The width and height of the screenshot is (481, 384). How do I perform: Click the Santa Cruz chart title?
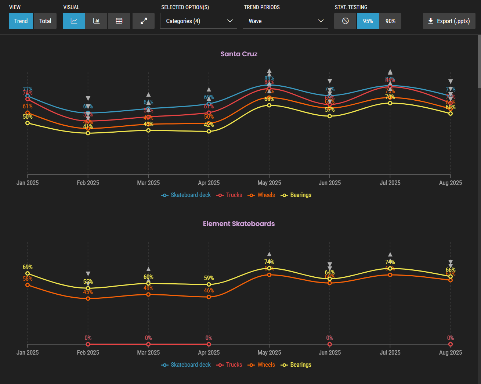(239, 54)
